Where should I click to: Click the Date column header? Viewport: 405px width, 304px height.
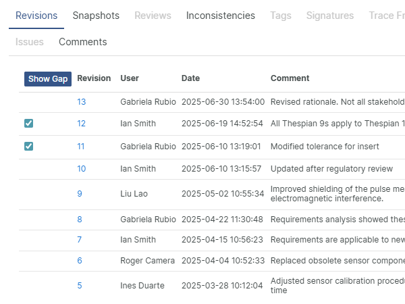(x=190, y=78)
